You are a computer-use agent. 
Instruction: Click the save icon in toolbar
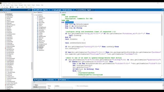2,7
